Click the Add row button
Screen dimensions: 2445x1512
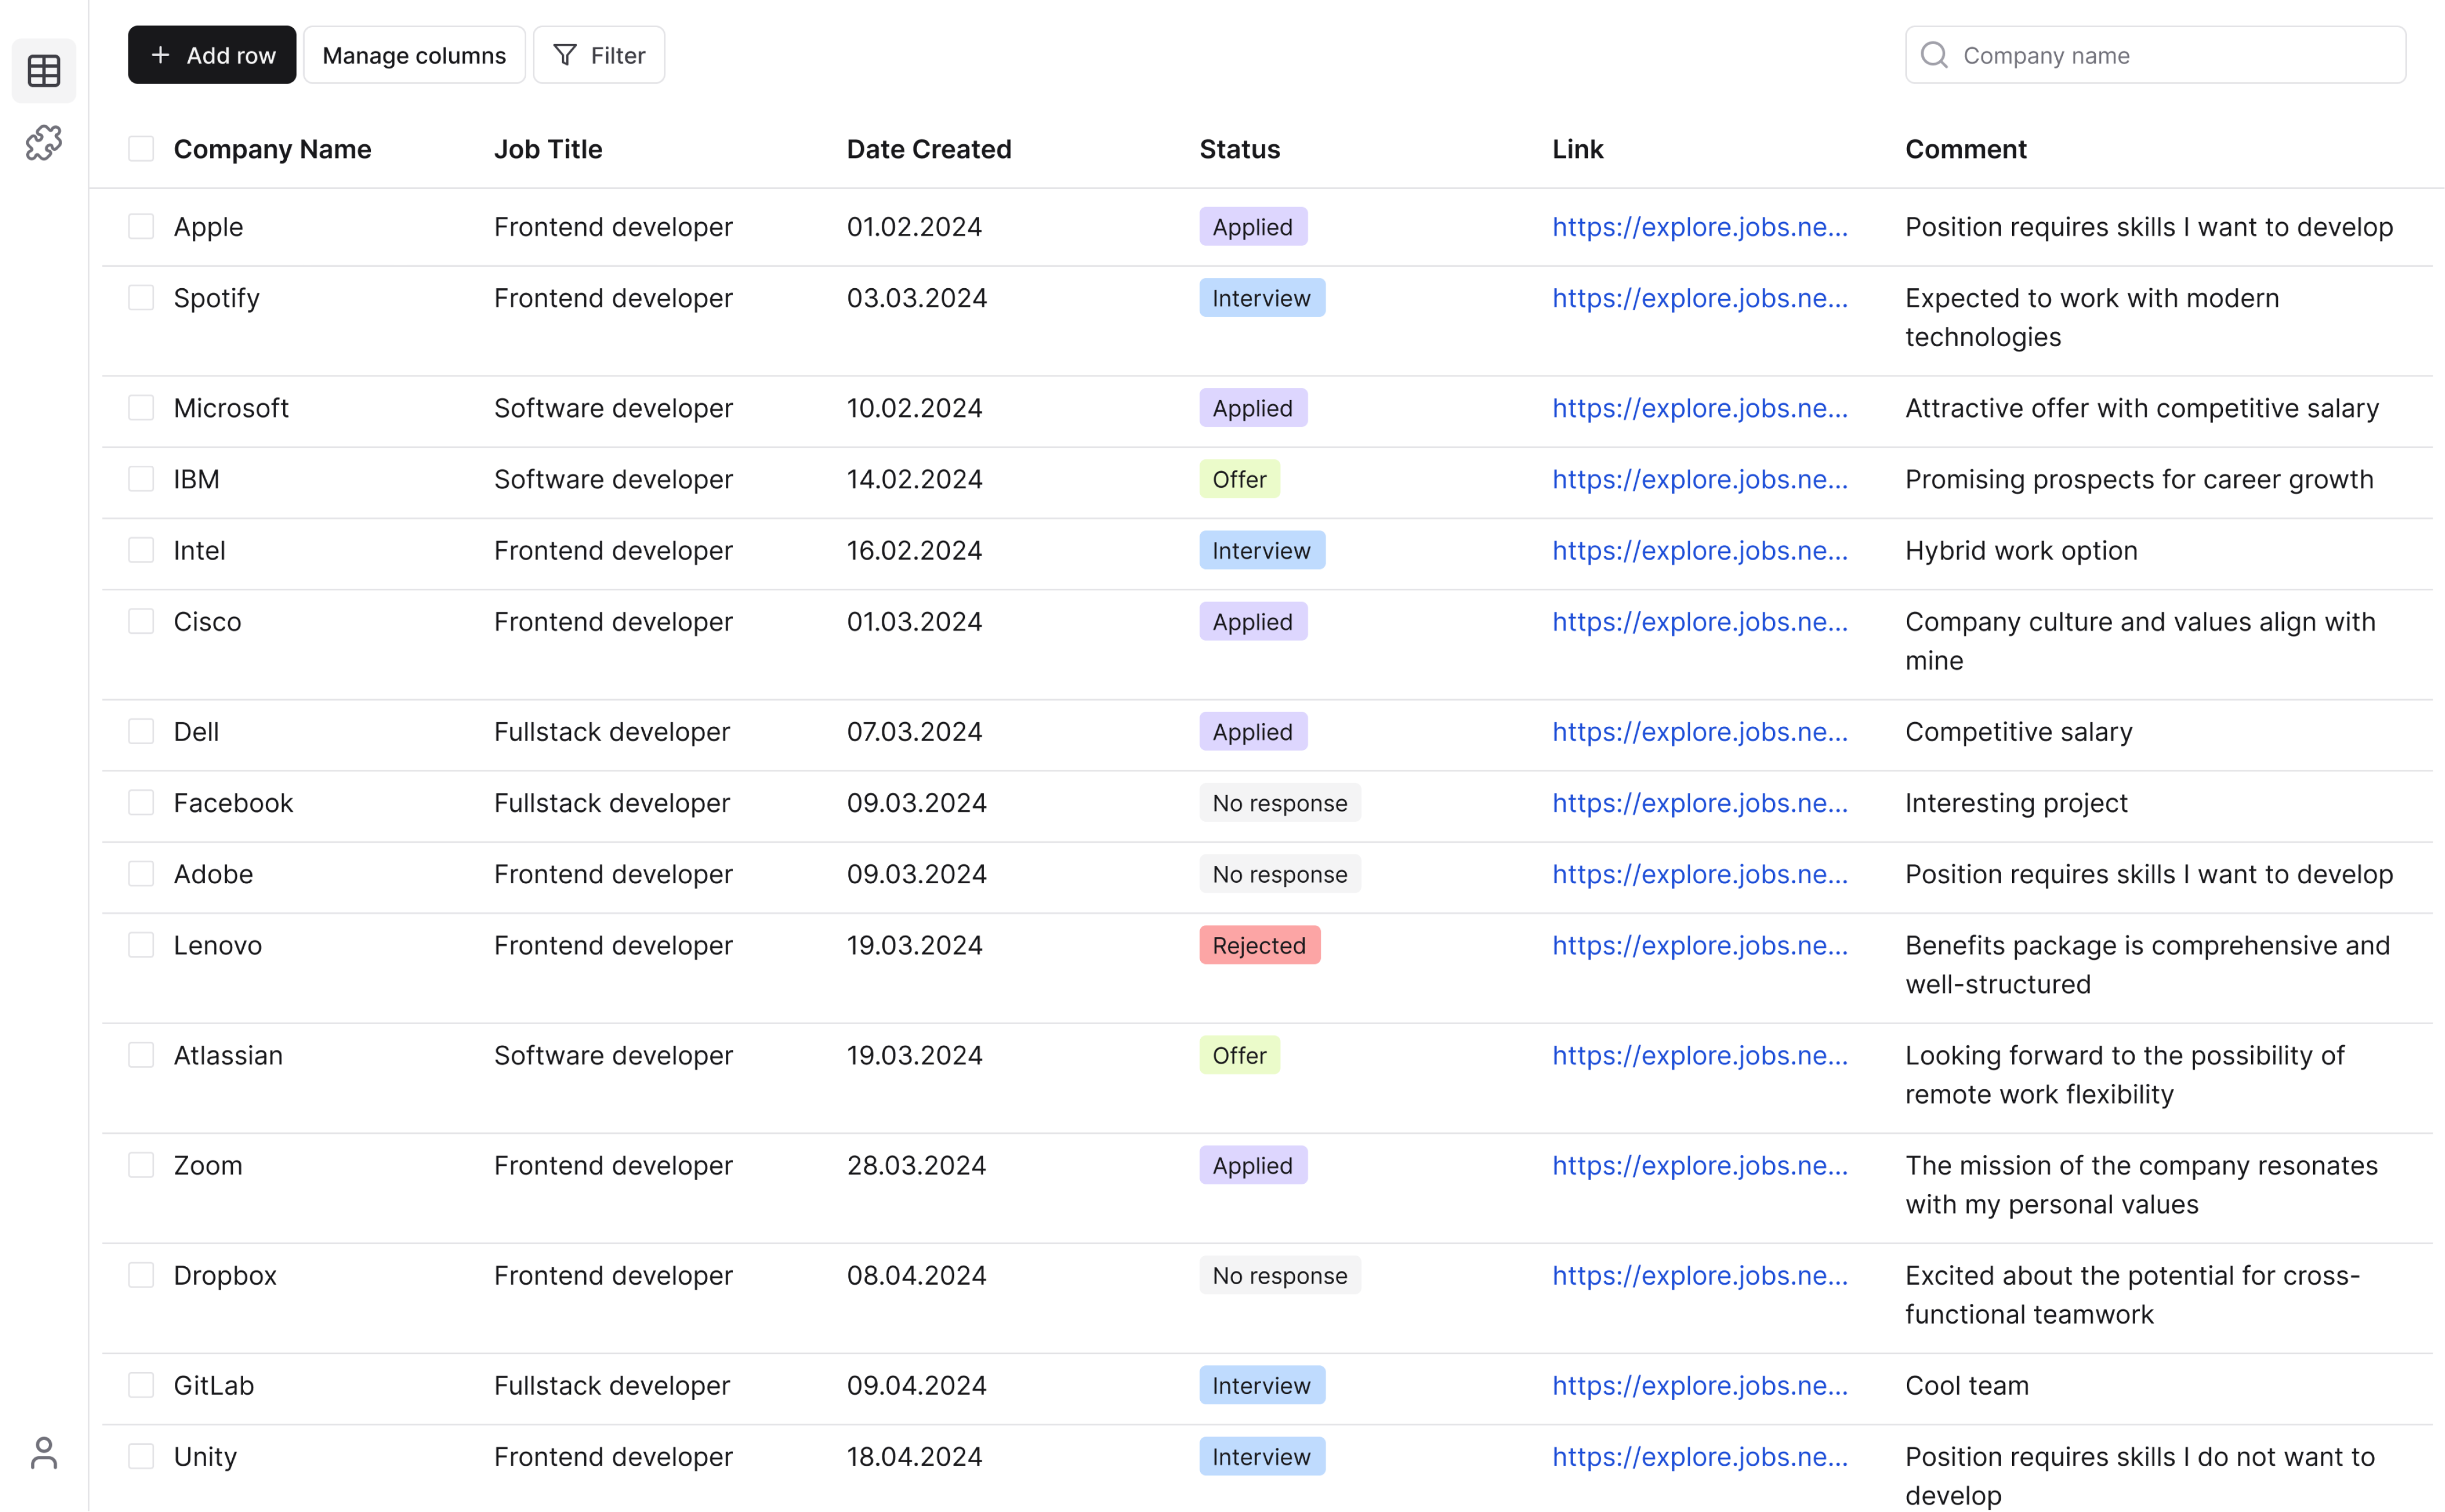(212, 55)
